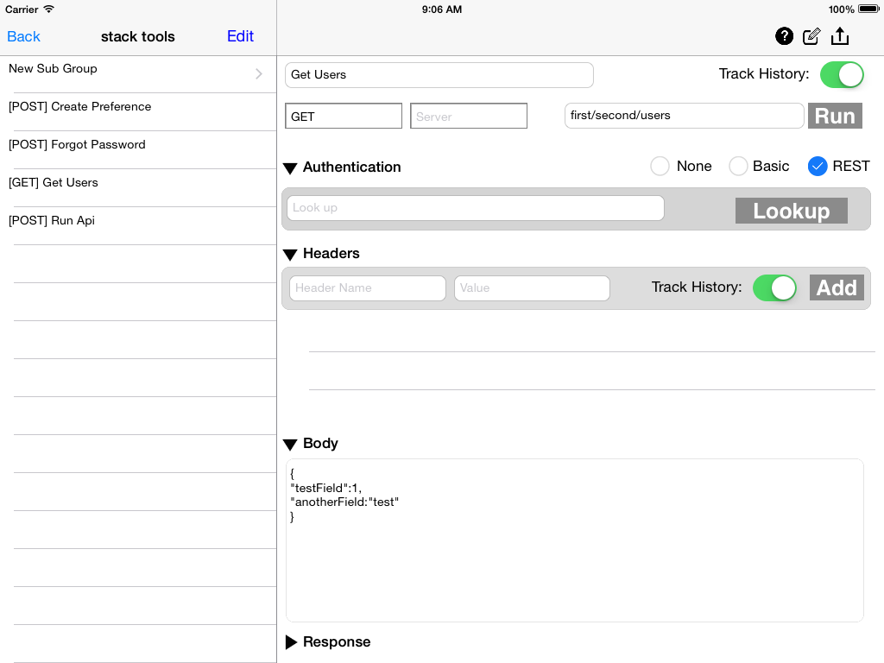Toggle top Track History switch
Viewport: 884px width, 663px height.
842,74
